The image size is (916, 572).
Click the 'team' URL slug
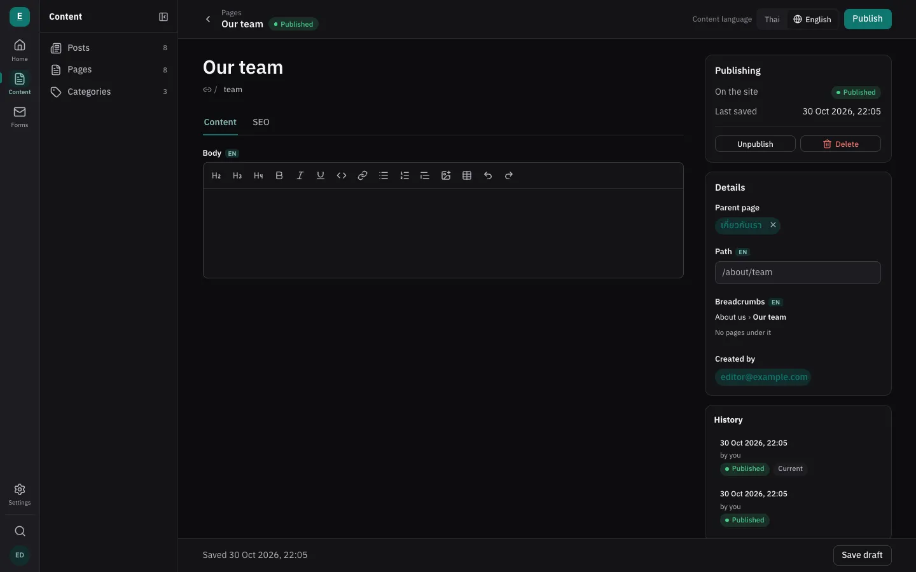tap(233, 90)
